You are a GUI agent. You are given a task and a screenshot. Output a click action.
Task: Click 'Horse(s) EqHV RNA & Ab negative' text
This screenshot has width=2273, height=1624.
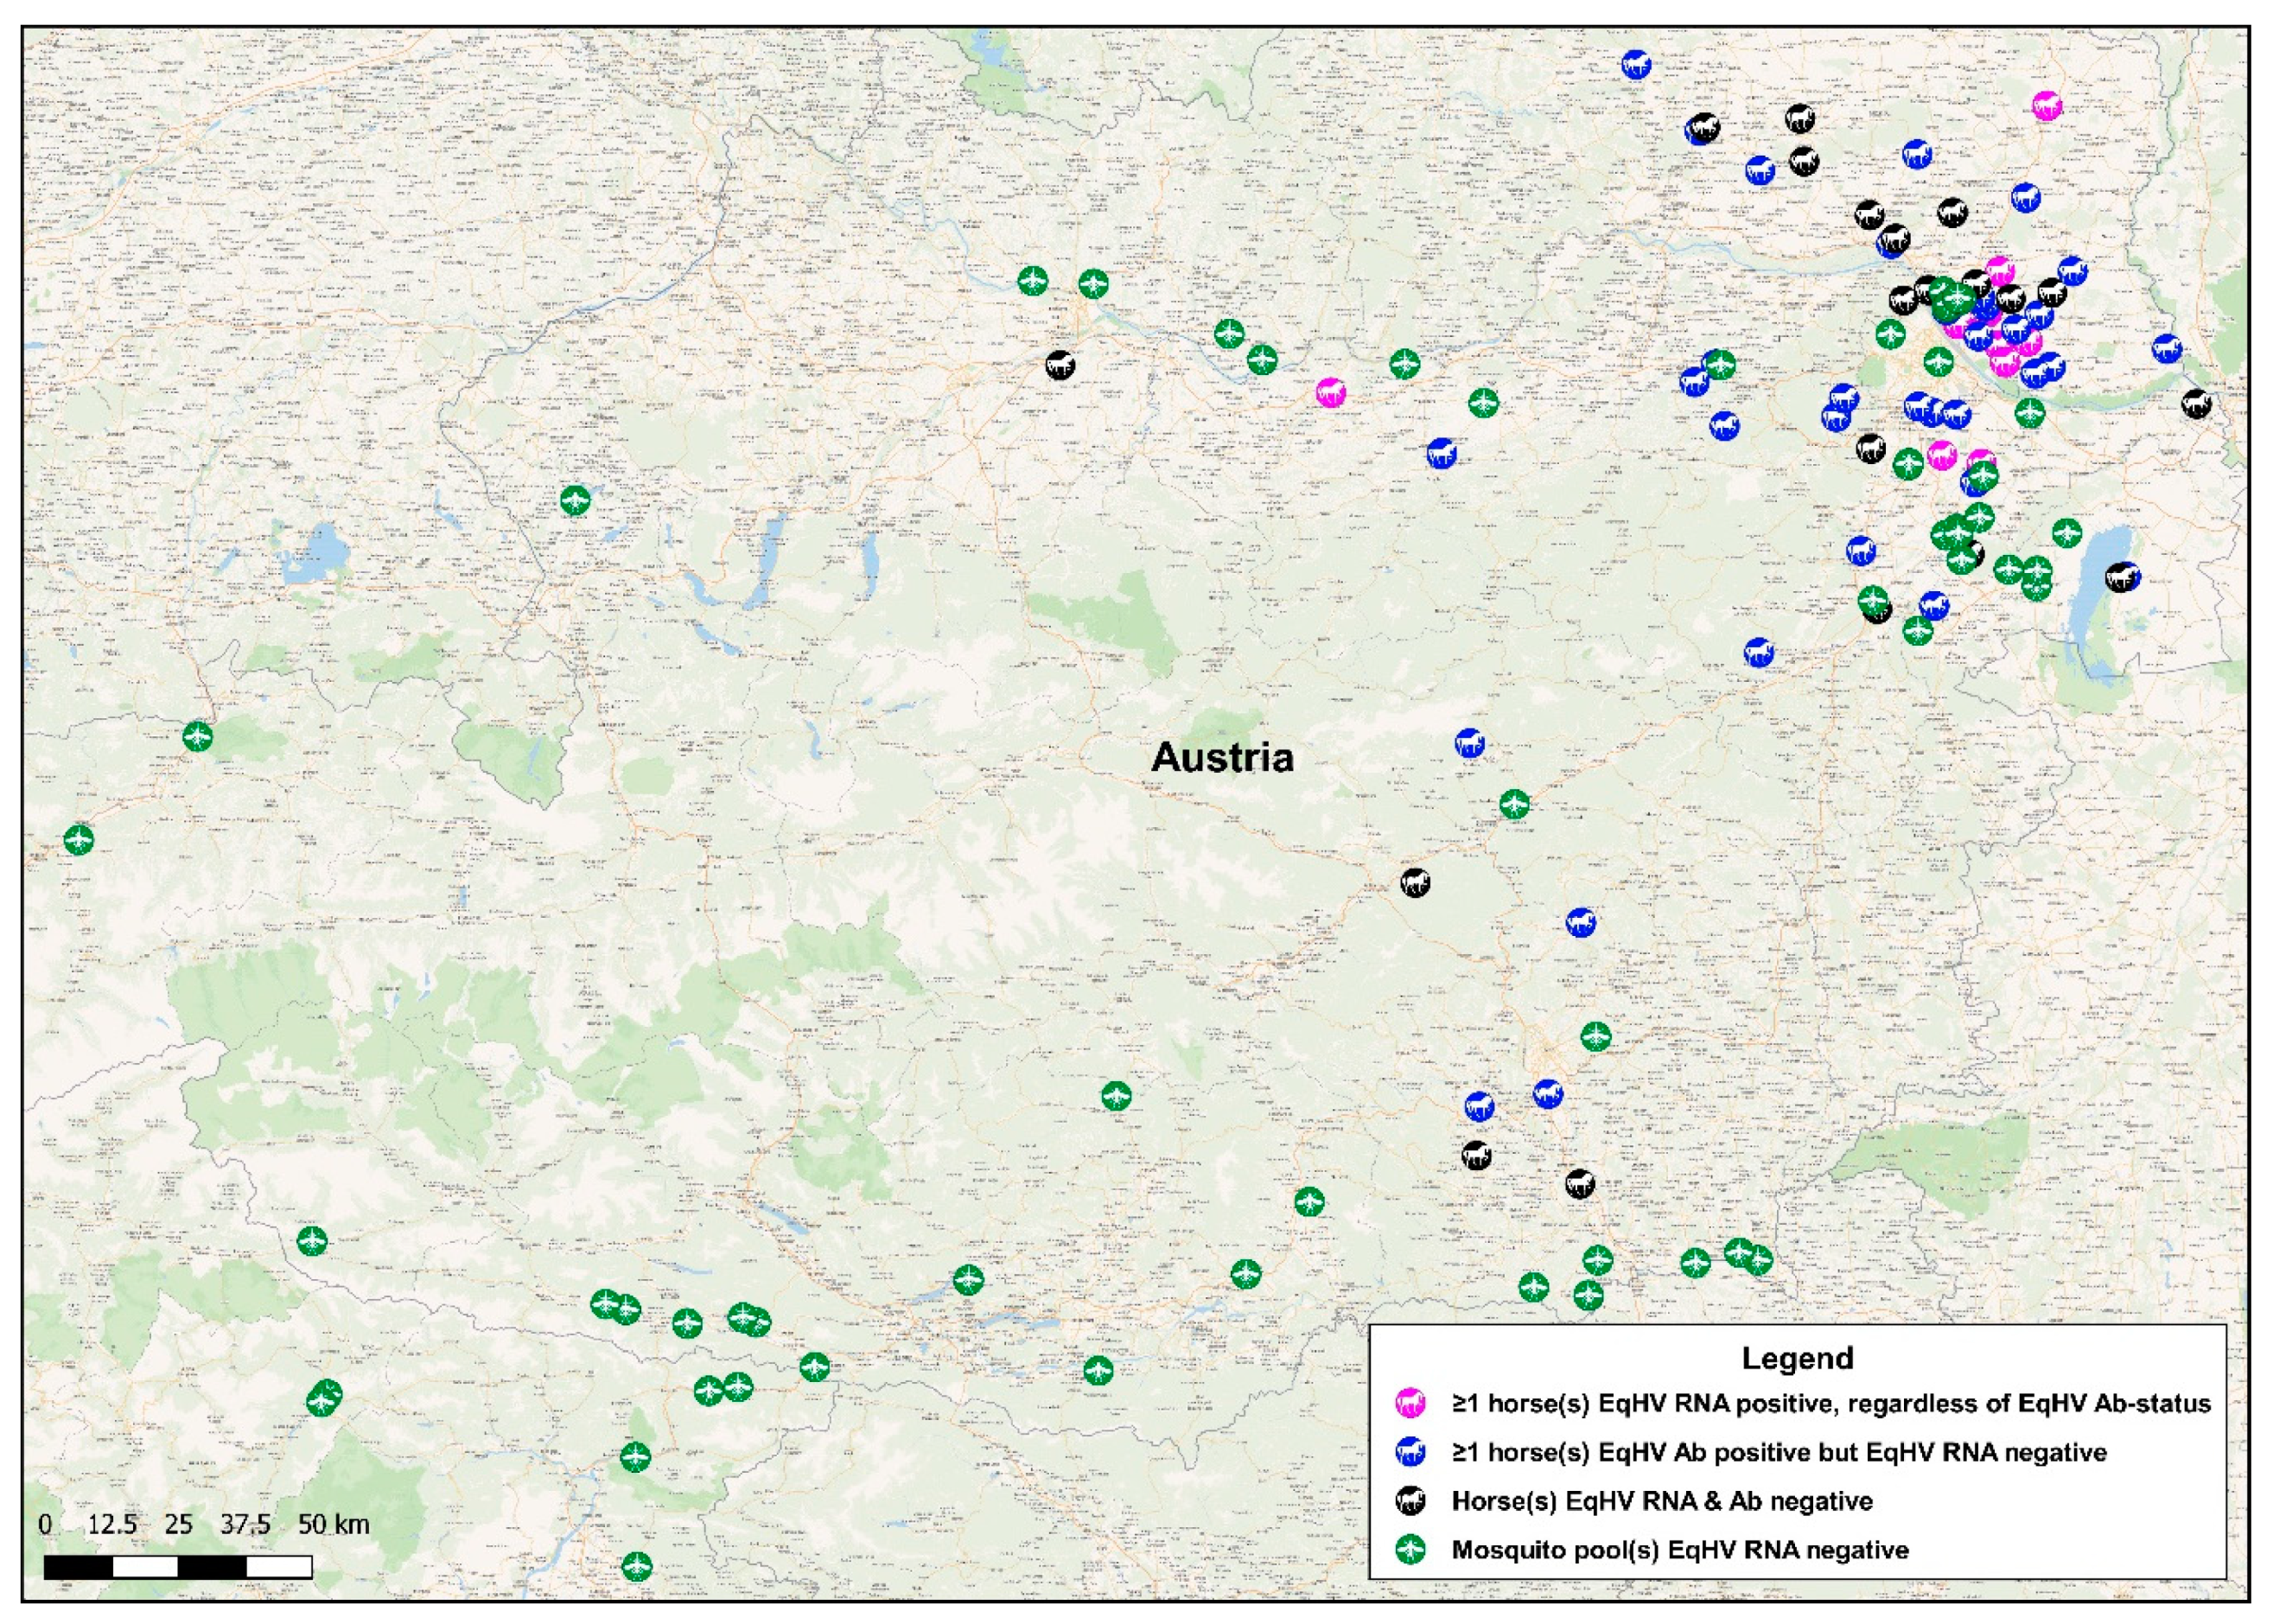pos(1662,1501)
